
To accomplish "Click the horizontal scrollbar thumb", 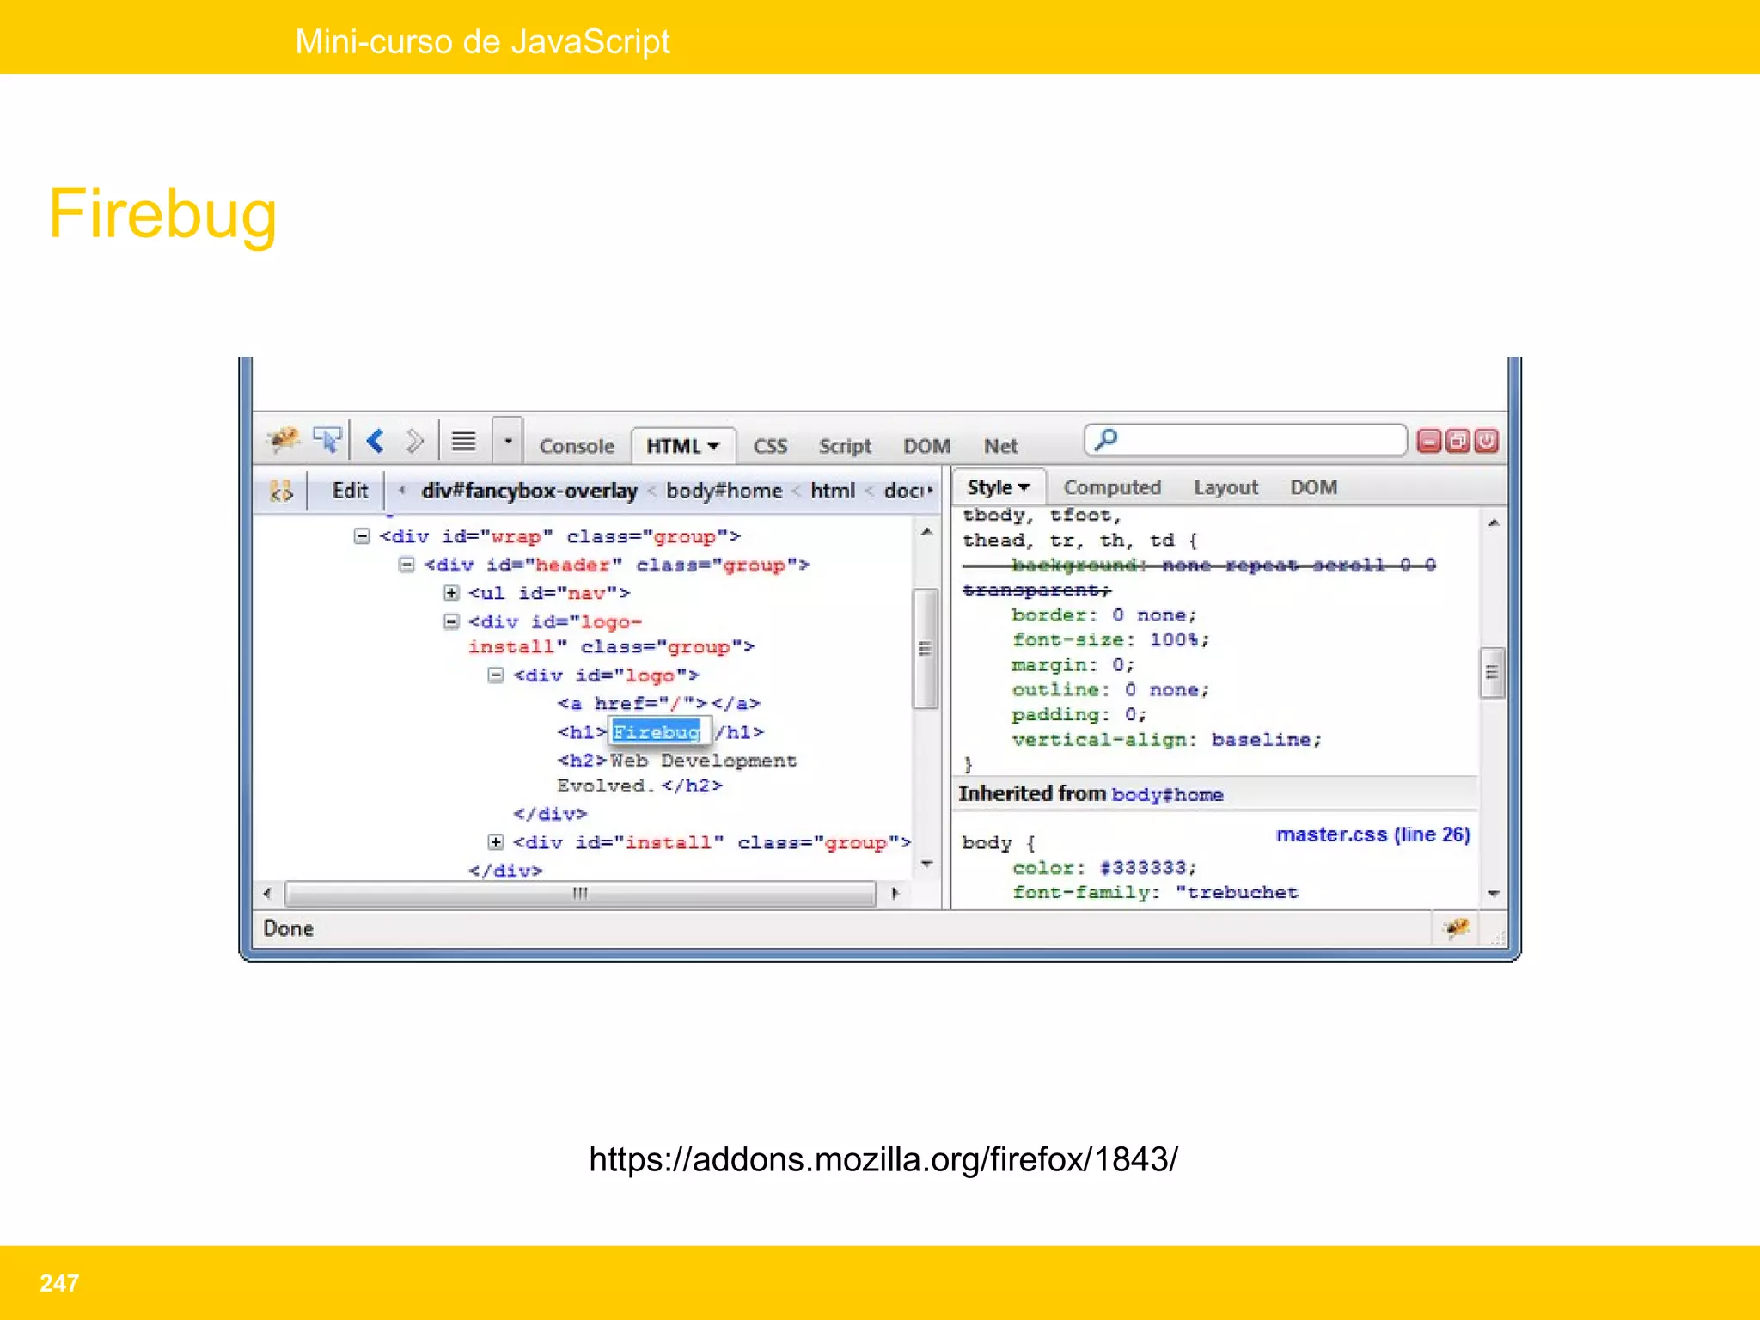I will 580,894.
